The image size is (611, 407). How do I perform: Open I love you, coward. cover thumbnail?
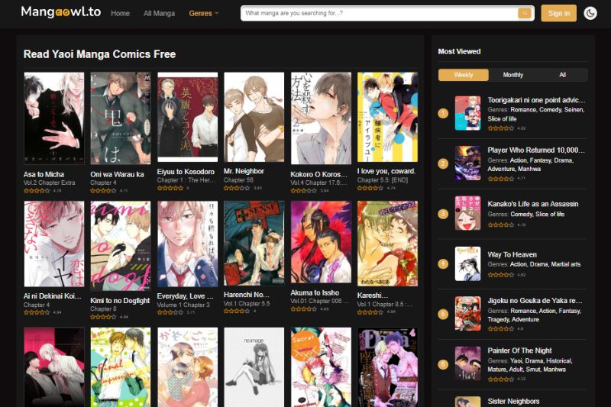tap(387, 117)
